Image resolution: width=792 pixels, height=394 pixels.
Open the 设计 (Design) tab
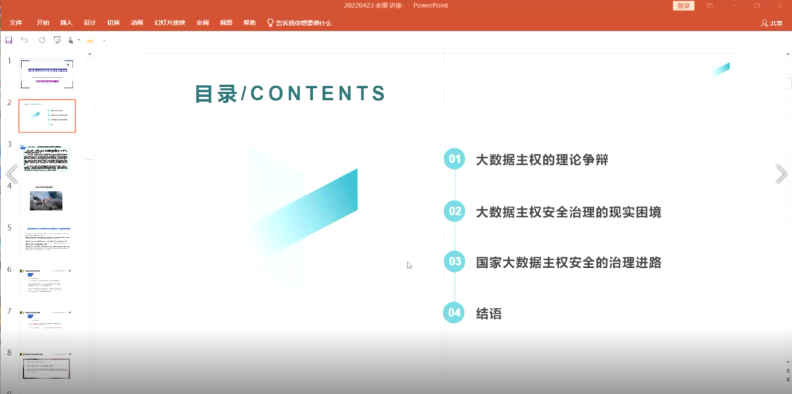(90, 22)
